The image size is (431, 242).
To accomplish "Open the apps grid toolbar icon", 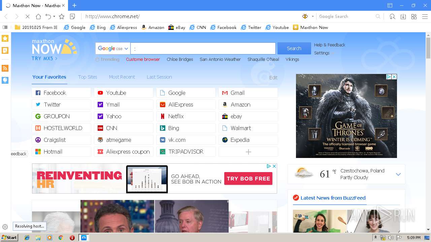I will point(414,16).
